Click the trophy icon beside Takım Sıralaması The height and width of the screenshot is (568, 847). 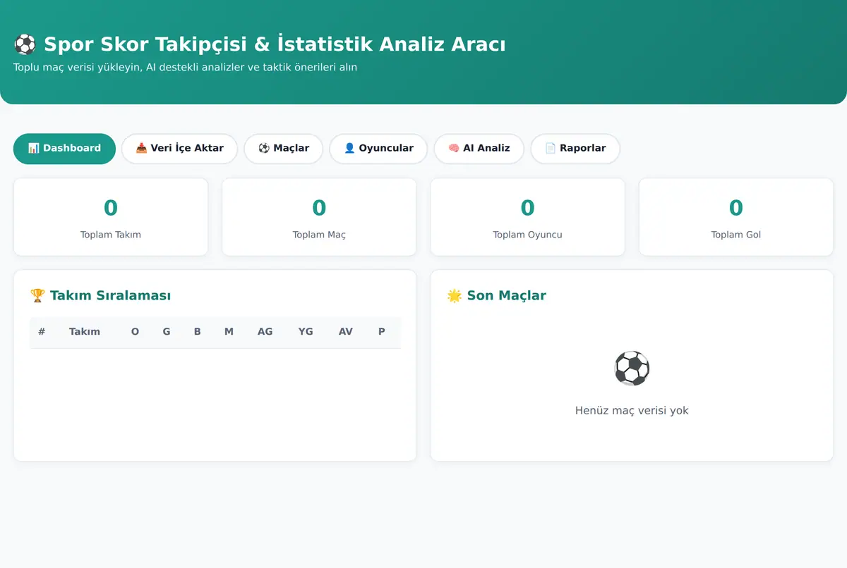37,295
